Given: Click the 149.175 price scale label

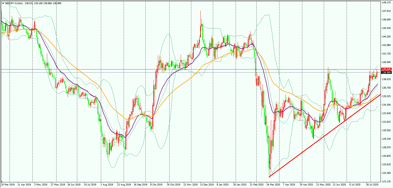Looking at the screenshot, I should click(386, 3).
